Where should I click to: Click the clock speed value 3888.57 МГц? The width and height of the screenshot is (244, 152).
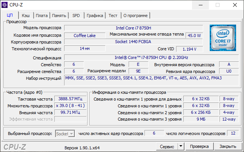coord(71,99)
